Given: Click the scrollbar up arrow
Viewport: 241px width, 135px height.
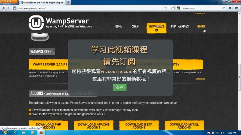Looking at the screenshot, I should point(239,13).
